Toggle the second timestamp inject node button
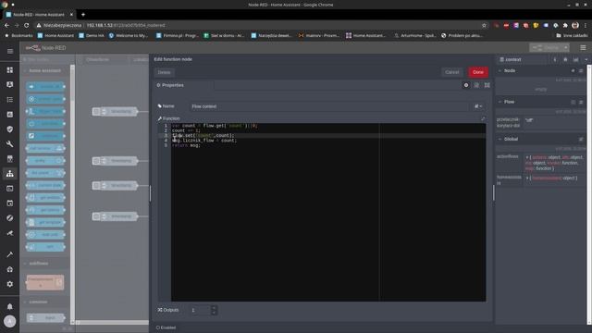592x333 pixels. coord(96,161)
